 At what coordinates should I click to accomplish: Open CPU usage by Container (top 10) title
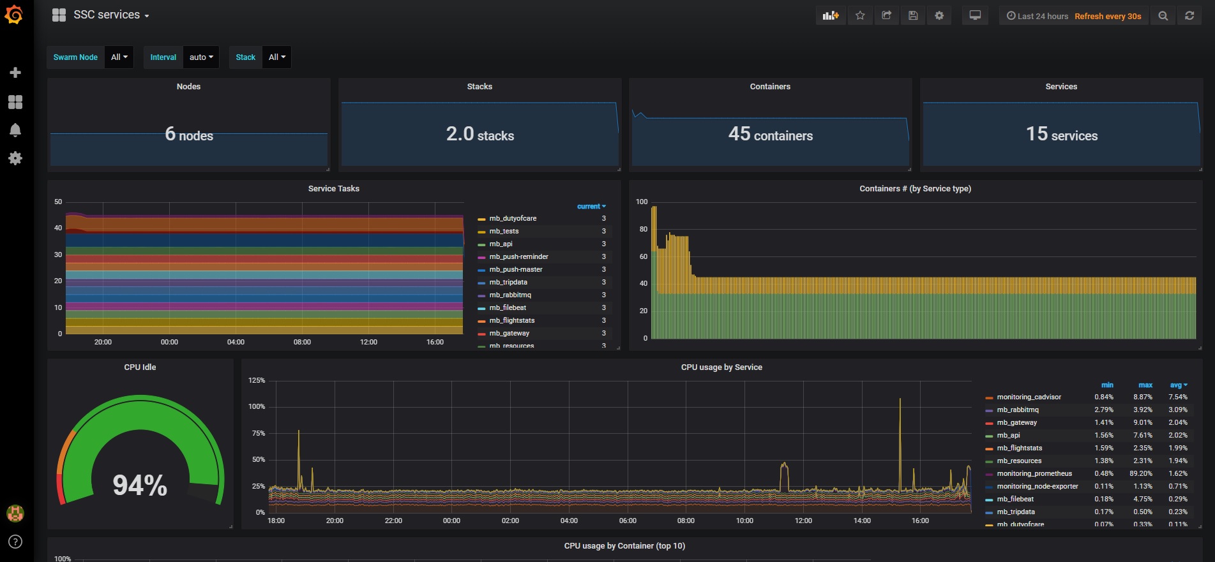click(x=624, y=546)
